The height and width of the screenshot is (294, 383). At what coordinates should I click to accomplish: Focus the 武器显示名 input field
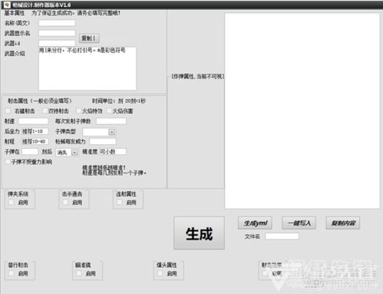pyautogui.click(x=57, y=33)
